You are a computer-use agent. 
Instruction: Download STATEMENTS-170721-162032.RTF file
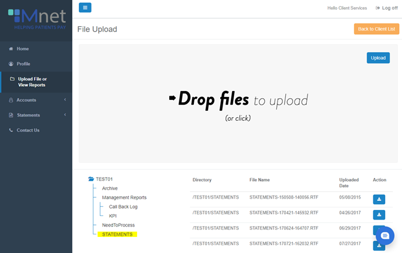[x=379, y=245]
